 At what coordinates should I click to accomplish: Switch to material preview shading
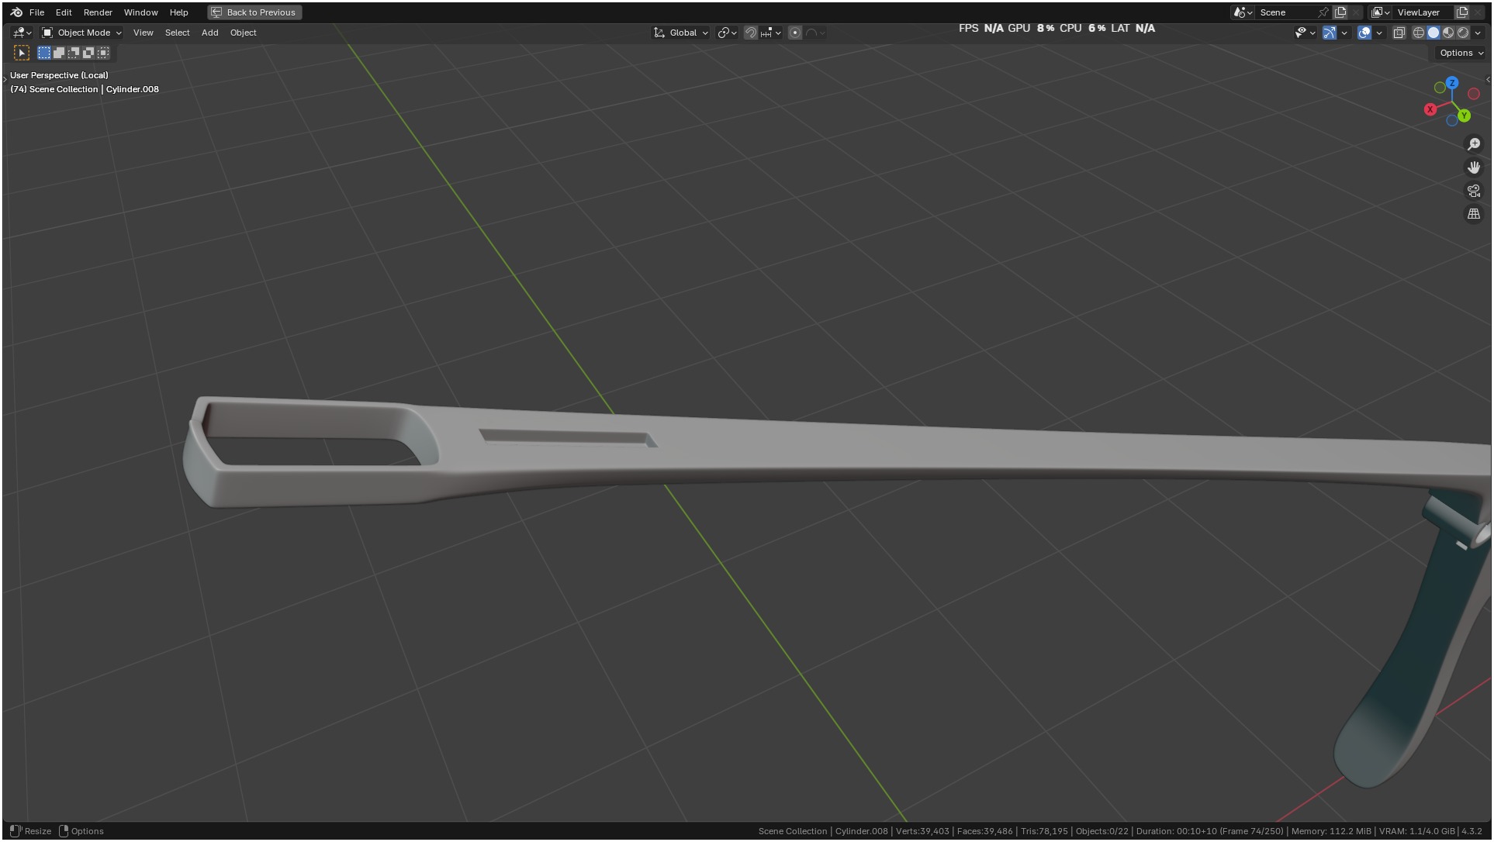click(x=1448, y=33)
